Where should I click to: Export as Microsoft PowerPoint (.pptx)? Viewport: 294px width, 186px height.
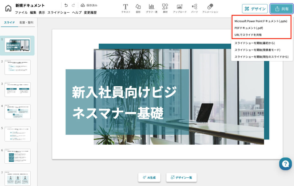point(261,21)
